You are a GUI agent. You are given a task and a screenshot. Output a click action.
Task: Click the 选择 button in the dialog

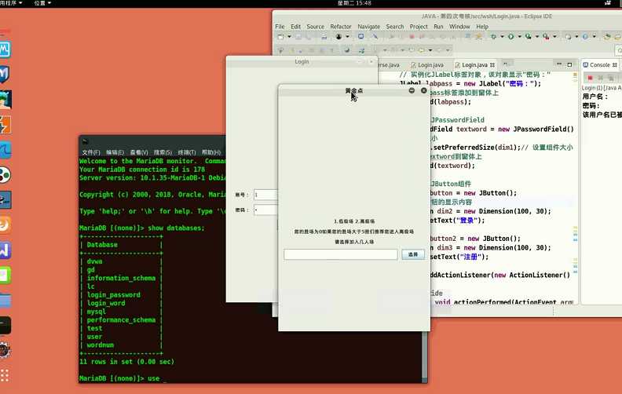coord(413,254)
